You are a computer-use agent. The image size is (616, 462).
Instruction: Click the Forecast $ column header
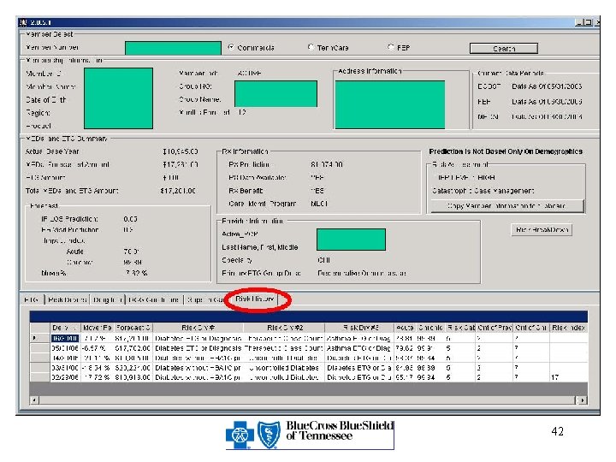pyautogui.click(x=133, y=328)
